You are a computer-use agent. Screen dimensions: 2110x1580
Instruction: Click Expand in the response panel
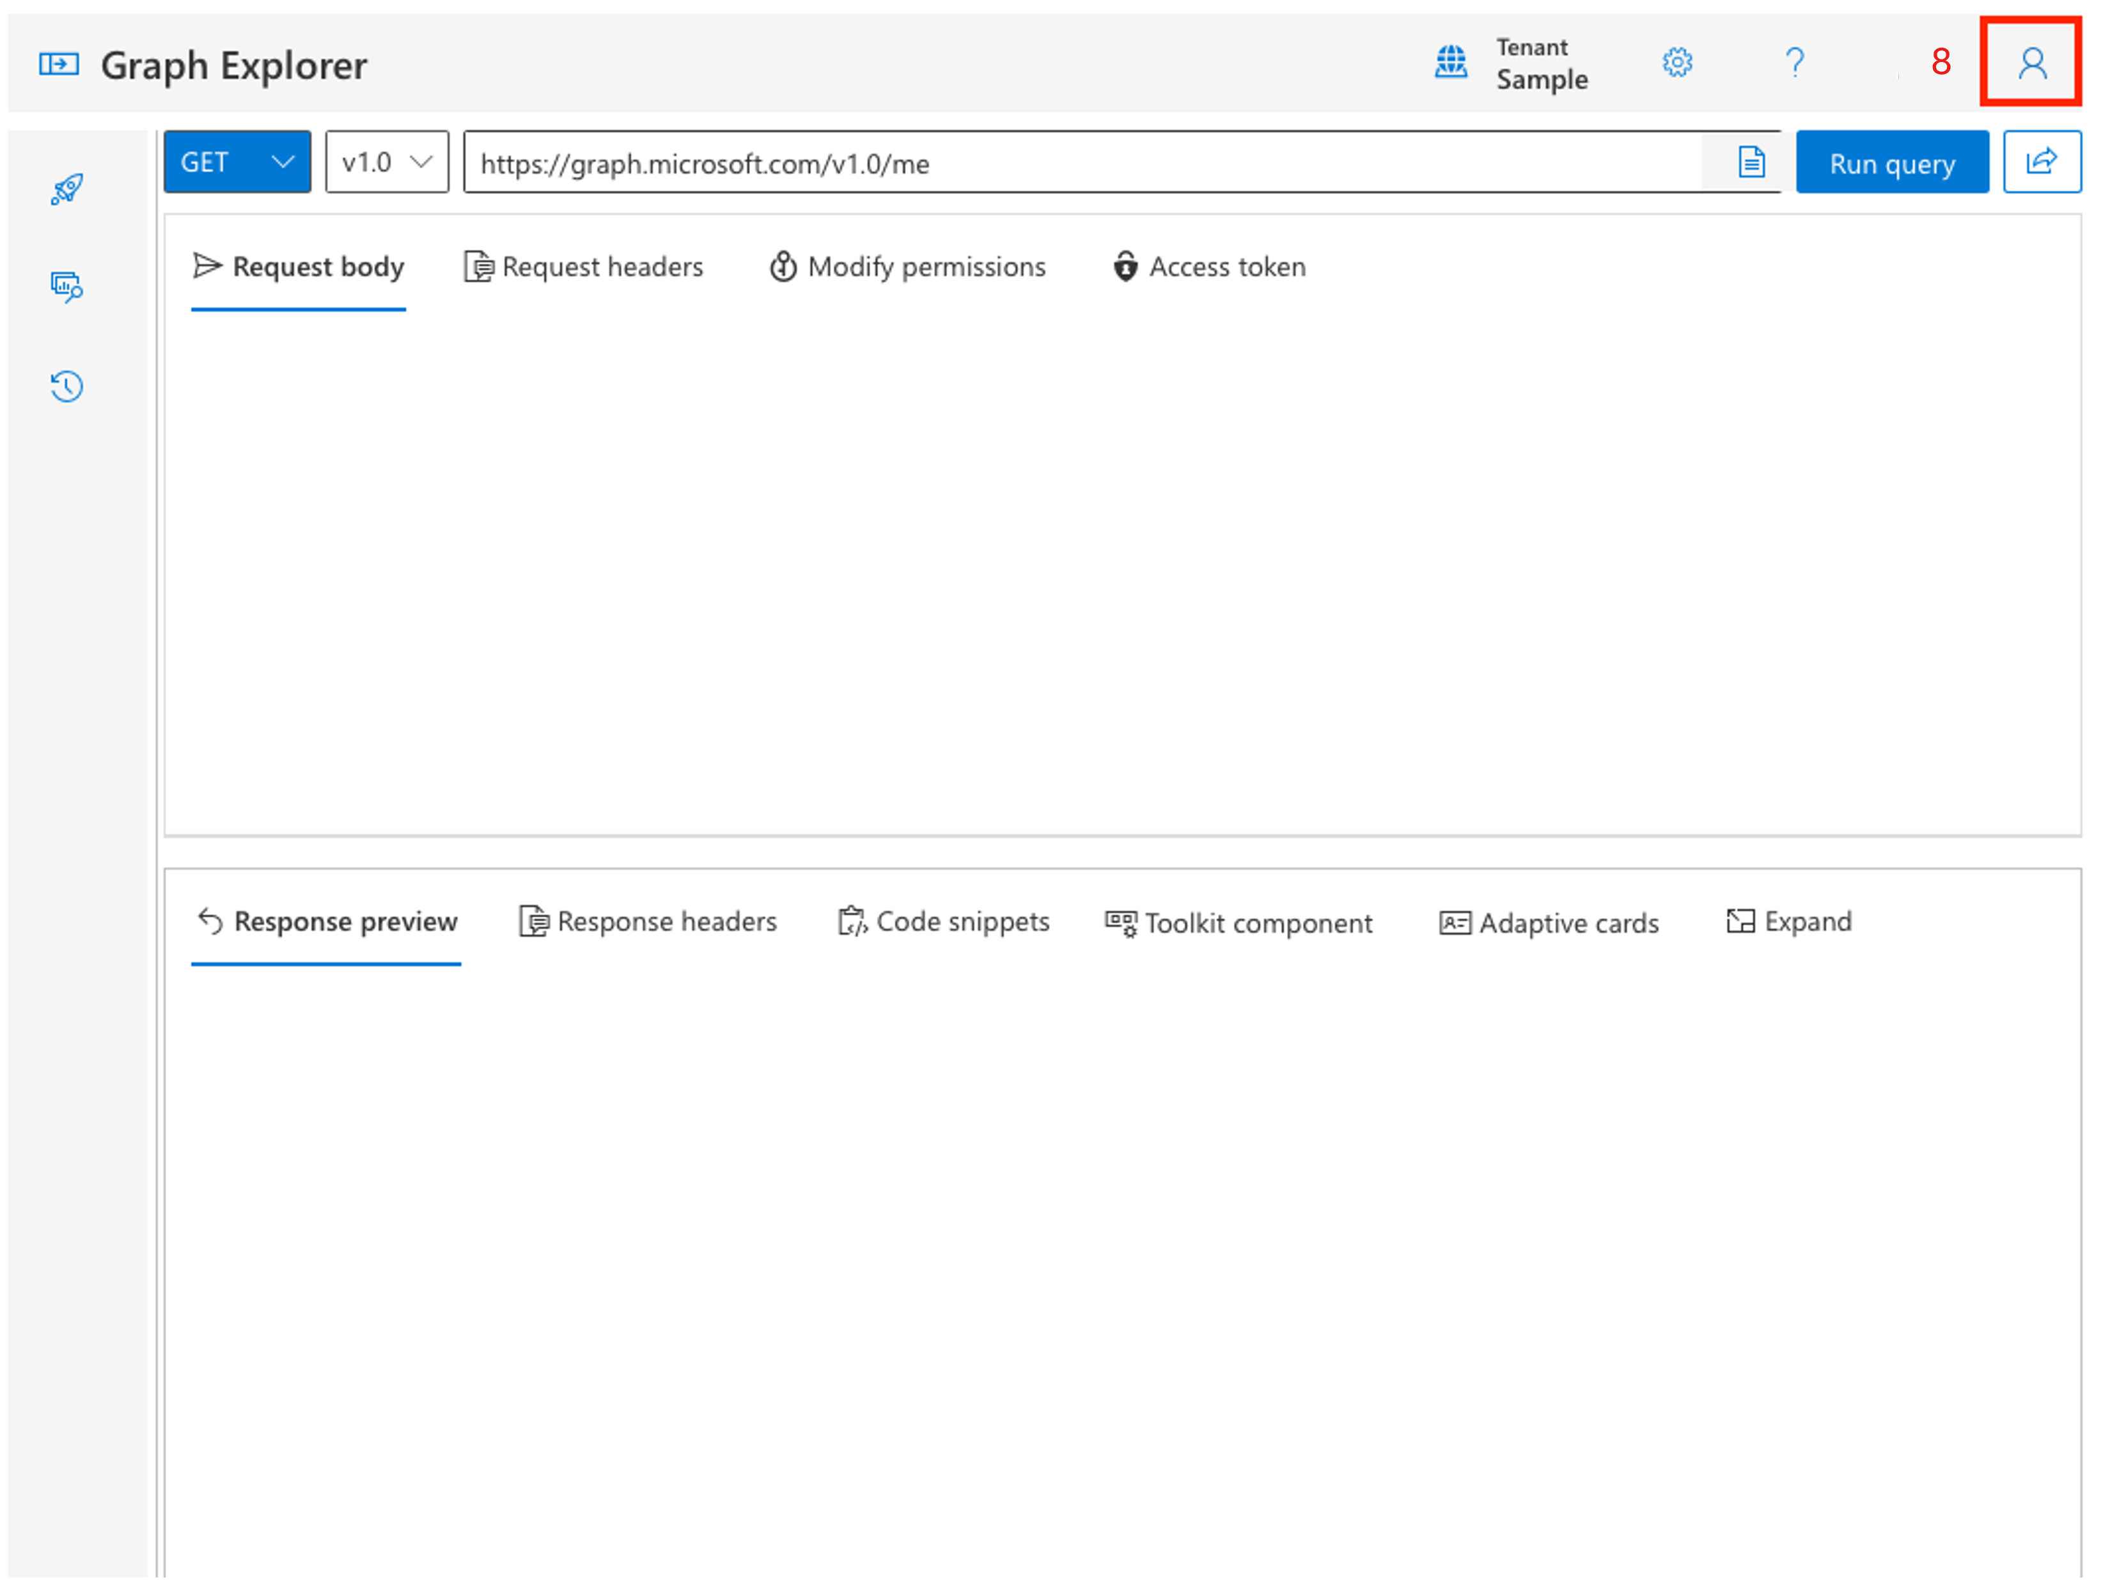tap(1788, 921)
